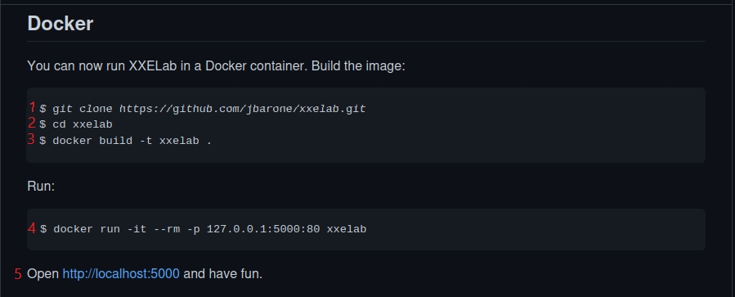Click red annotation number 1

tap(33, 107)
